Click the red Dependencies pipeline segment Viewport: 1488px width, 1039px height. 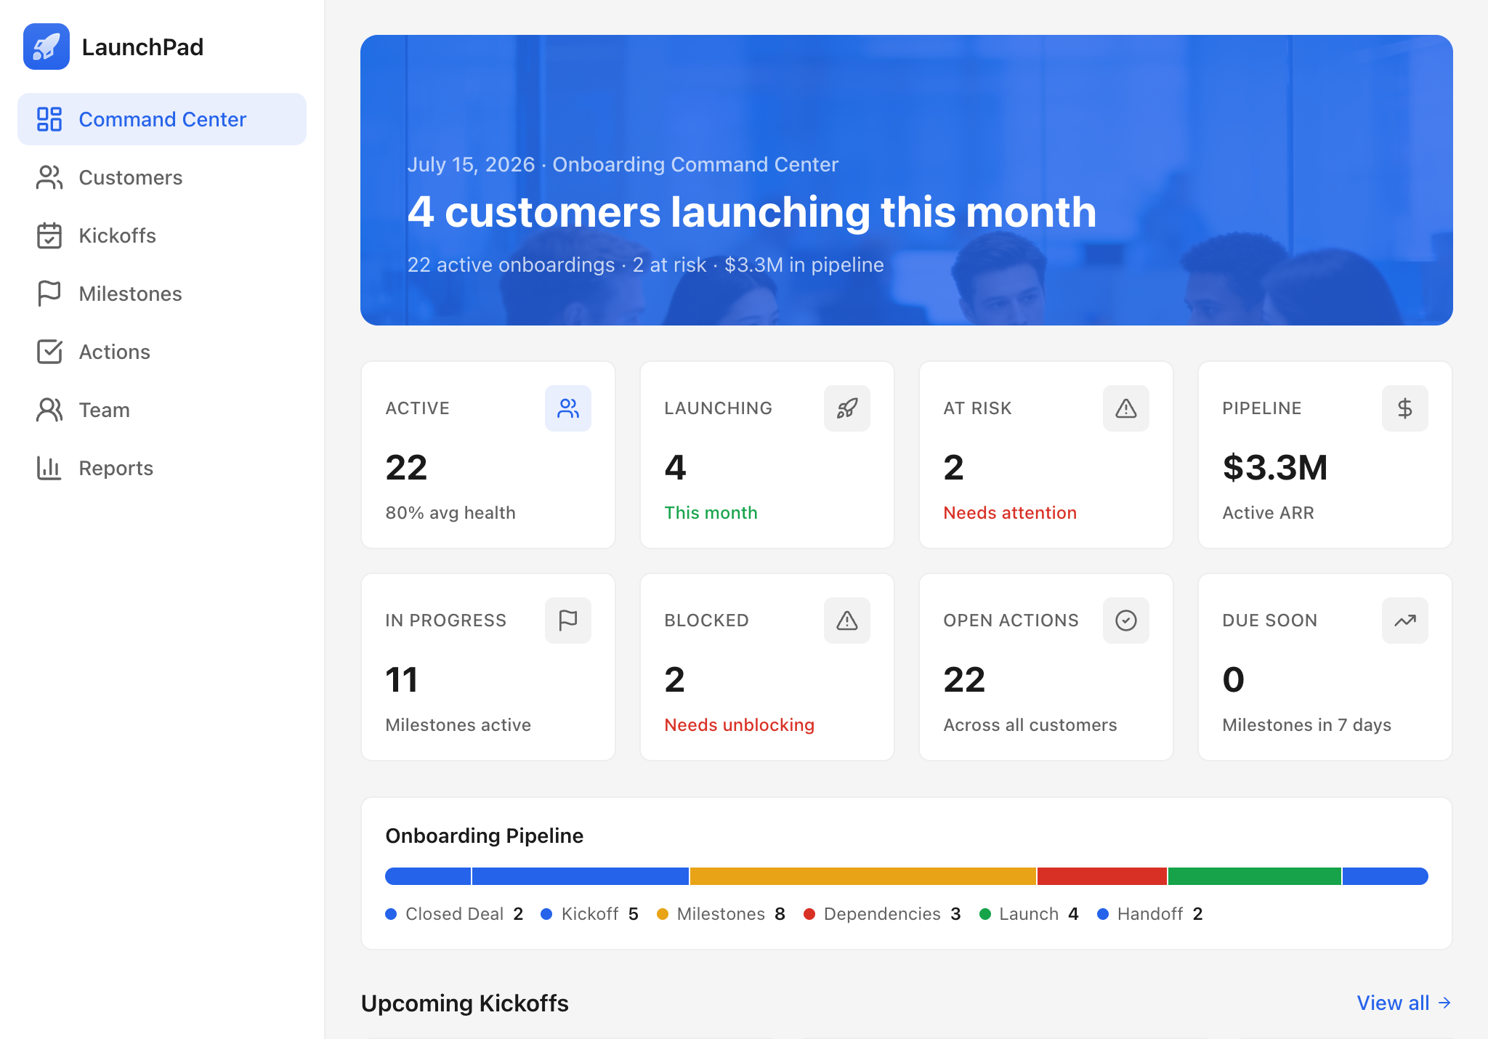tap(1102, 876)
